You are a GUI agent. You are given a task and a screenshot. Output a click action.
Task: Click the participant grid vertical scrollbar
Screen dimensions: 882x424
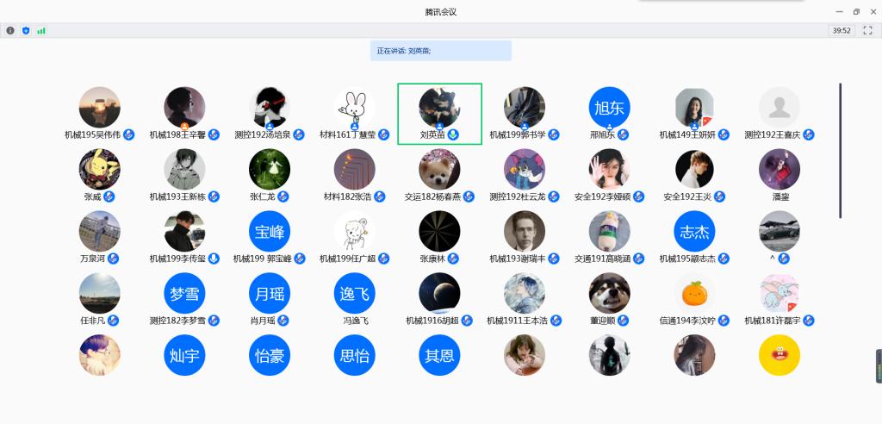841,151
